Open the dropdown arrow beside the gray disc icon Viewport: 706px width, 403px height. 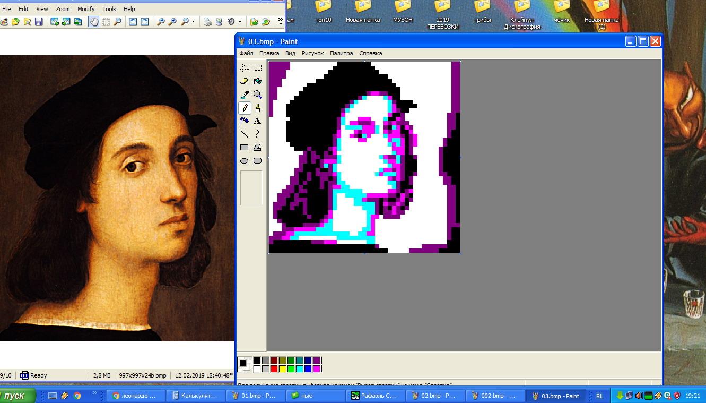[x=240, y=22]
